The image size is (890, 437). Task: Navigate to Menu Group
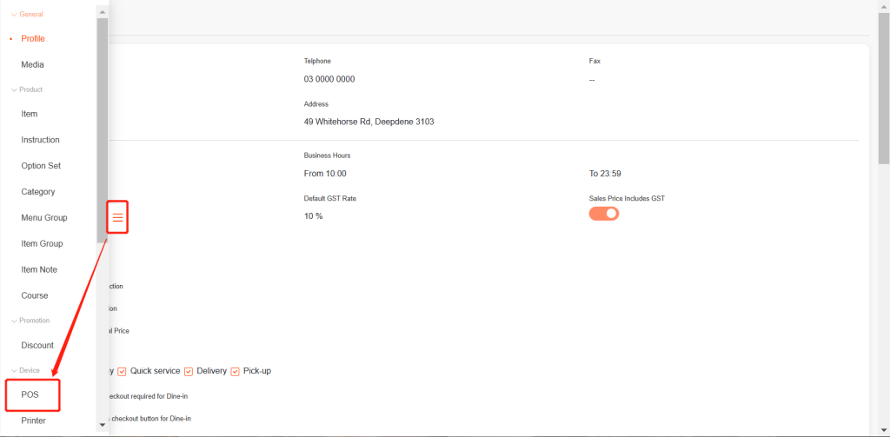pos(44,218)
